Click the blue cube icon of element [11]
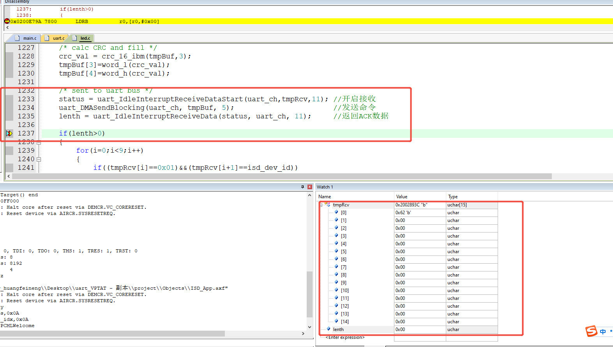This screenshot has height=347, width=613. click(x=336, y=298)
